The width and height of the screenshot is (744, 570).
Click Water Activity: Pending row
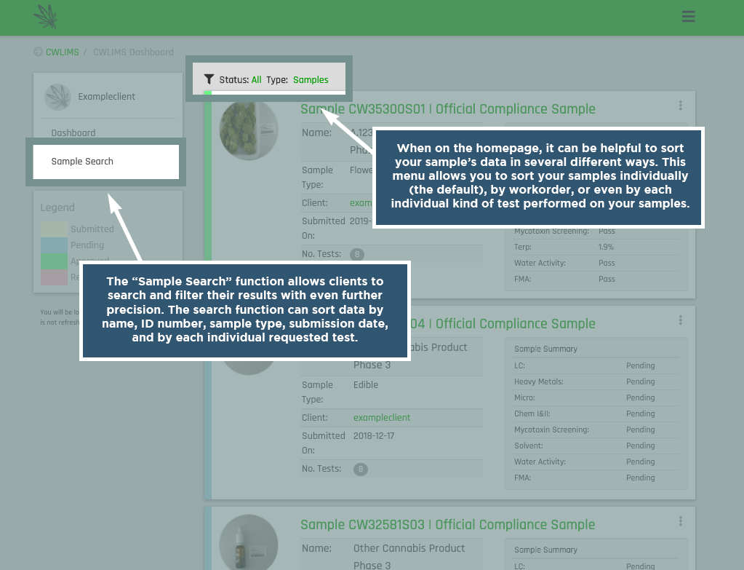(x=596, y=462)
